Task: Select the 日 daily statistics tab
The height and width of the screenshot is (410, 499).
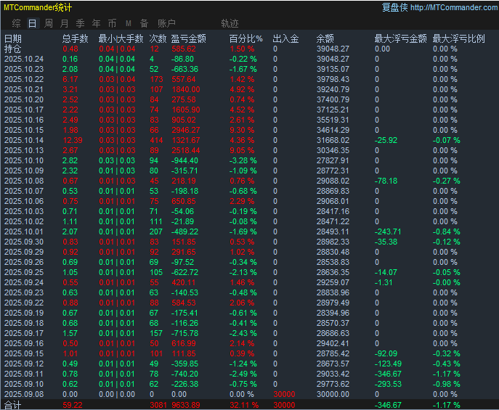Action: coord(32,23)
